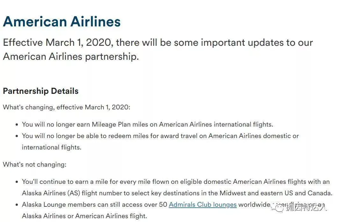Image resolution: width=338 pixels, height=222 pixels.
Task: Click the bullet about earning Mileage Plan miles
Action: click(x=147, y=125)
